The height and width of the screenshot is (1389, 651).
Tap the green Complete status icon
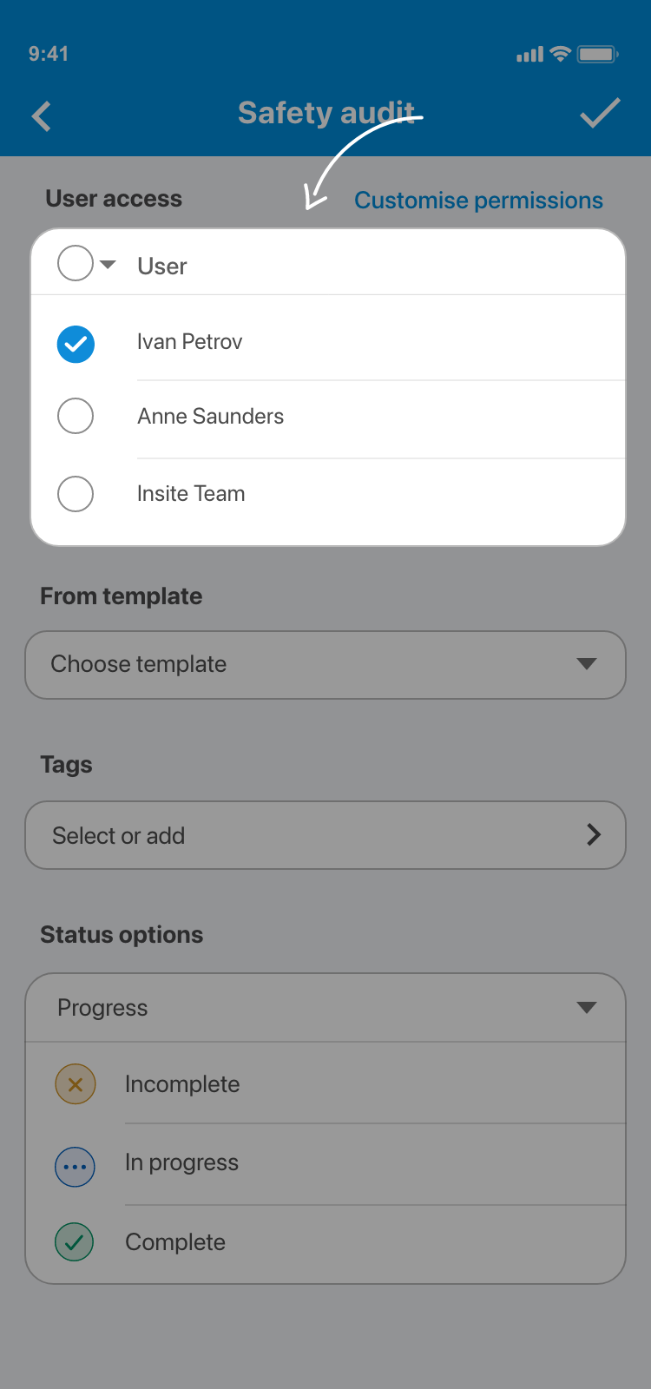(x=75, y=1242)
